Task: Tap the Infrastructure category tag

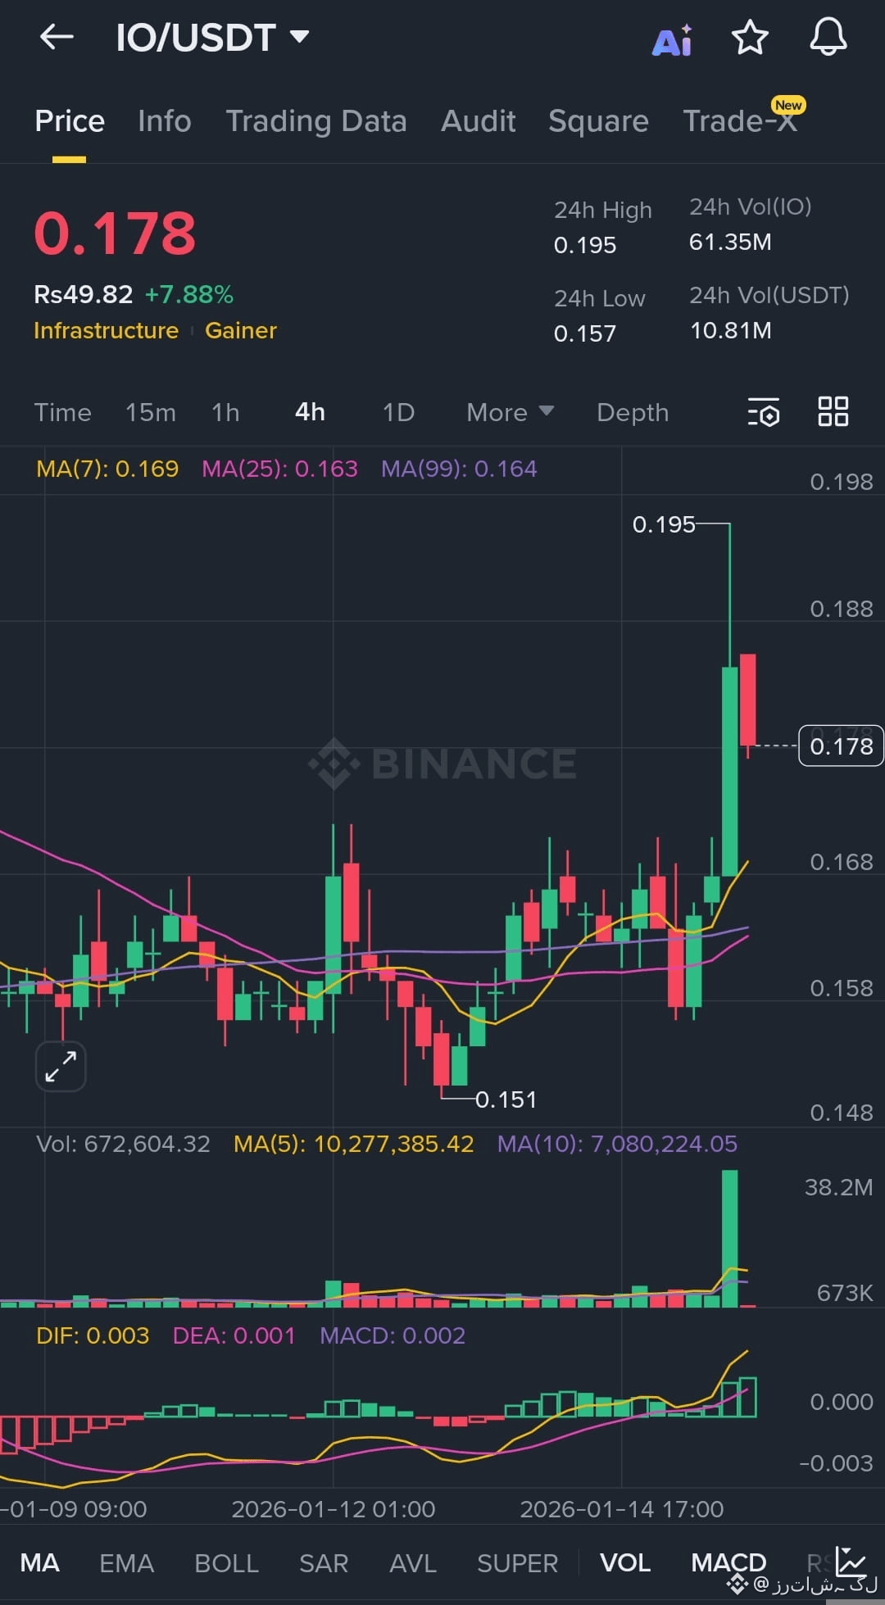Action: (x=106, y=330)
